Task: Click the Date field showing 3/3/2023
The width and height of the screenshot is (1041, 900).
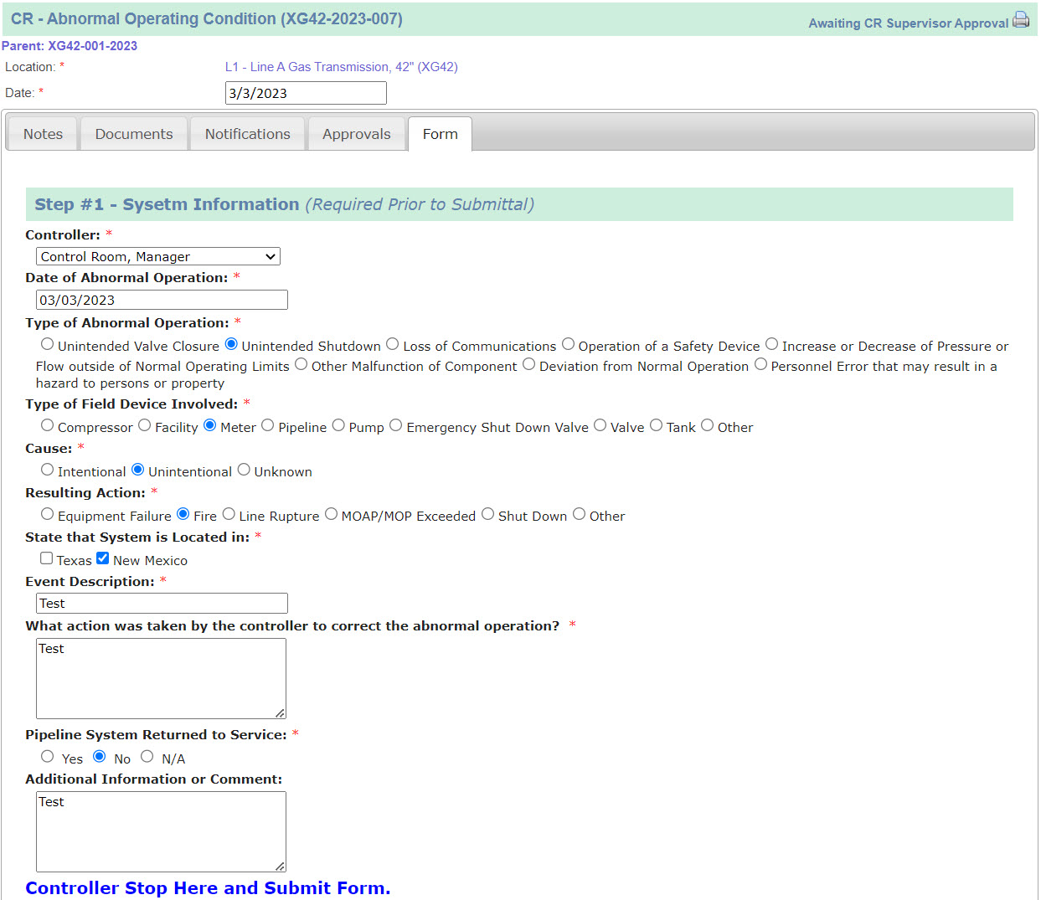Action: click(x=306, y=93)
